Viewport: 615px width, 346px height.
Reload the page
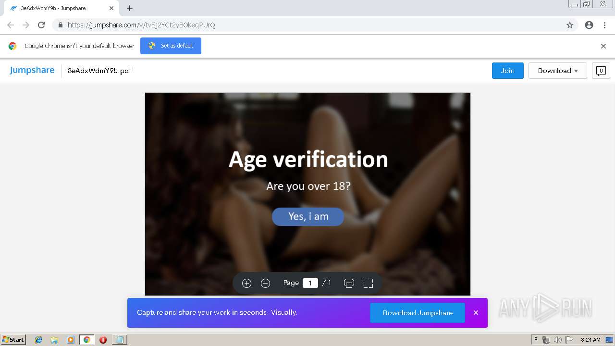[x=41, y=25]
